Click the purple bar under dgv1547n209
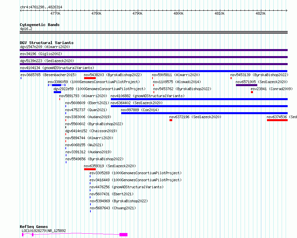This screenshot has height=238, width=297. 154,50
